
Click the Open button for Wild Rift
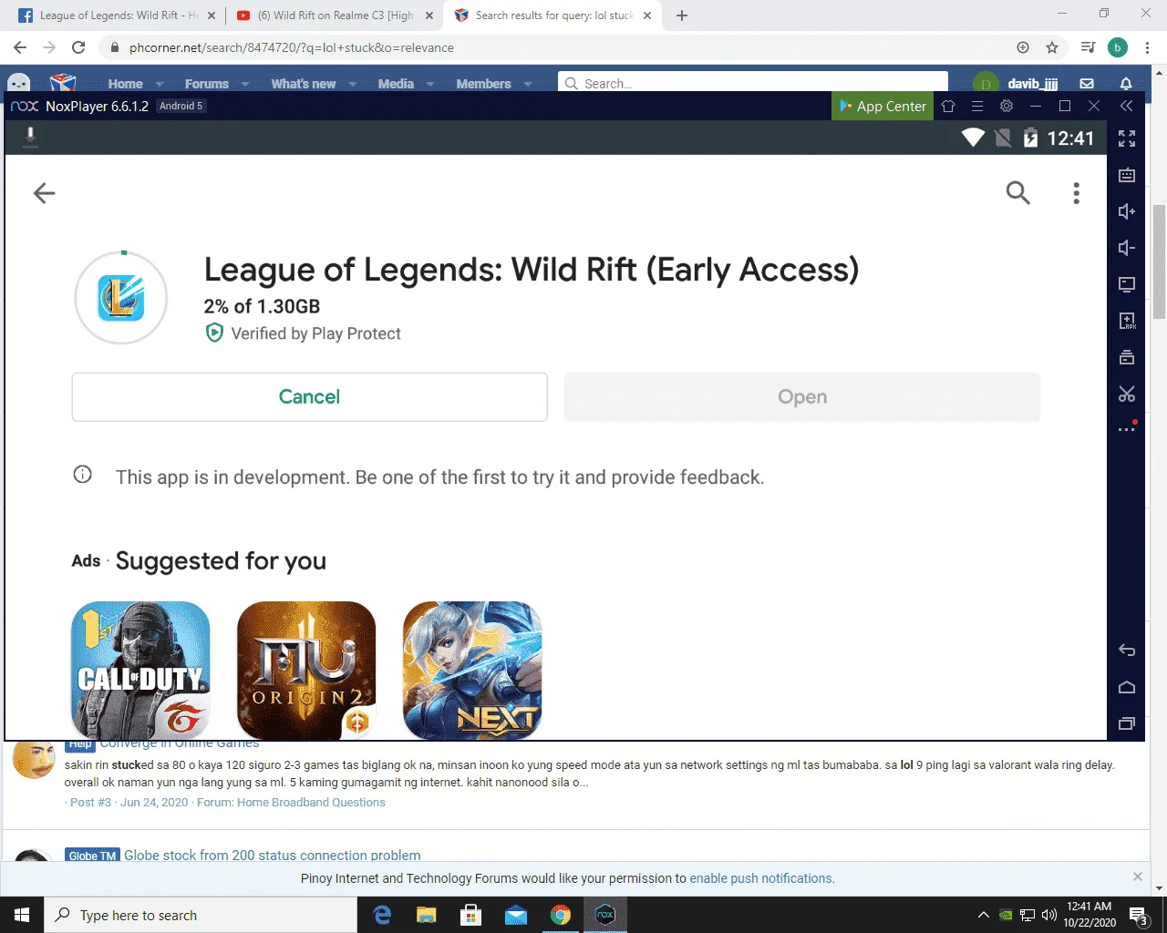(802, 397)
